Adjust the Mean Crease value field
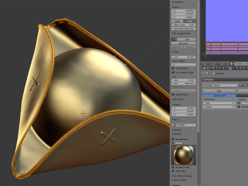 [x=183, y=25]
